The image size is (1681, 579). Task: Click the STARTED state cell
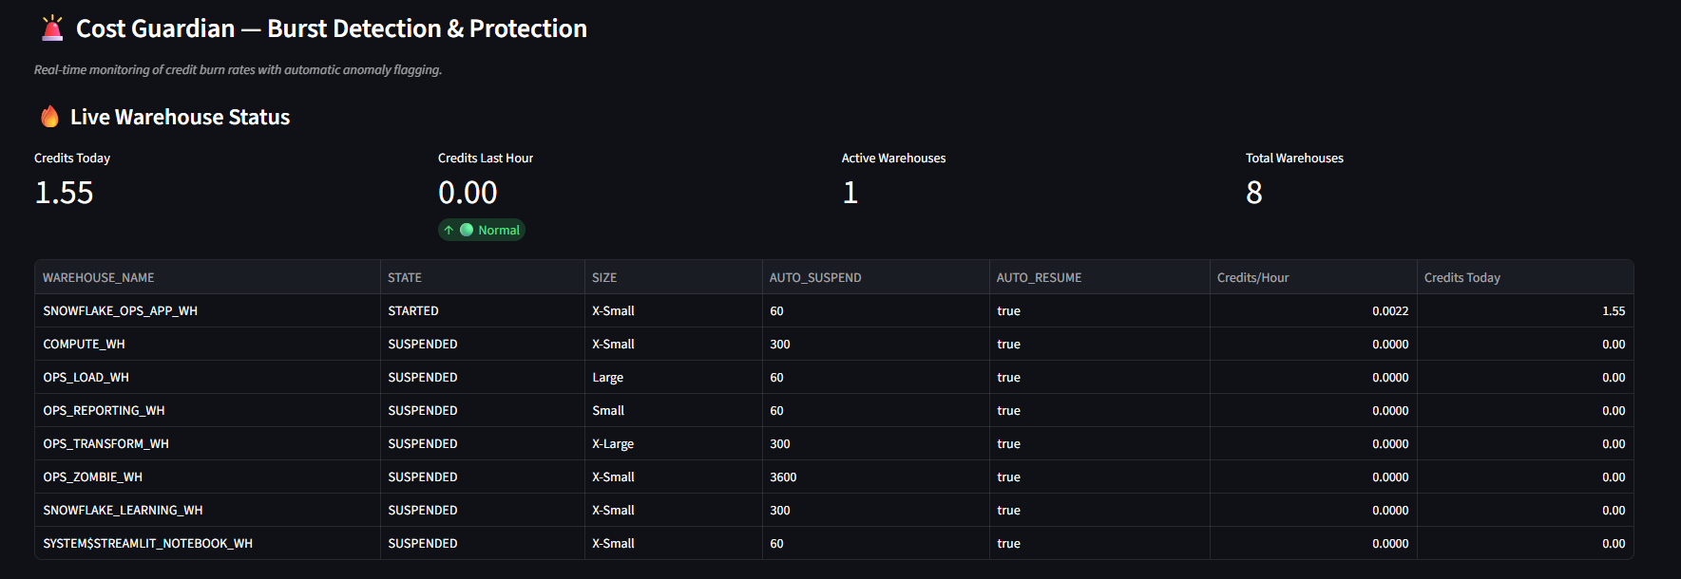413,311
